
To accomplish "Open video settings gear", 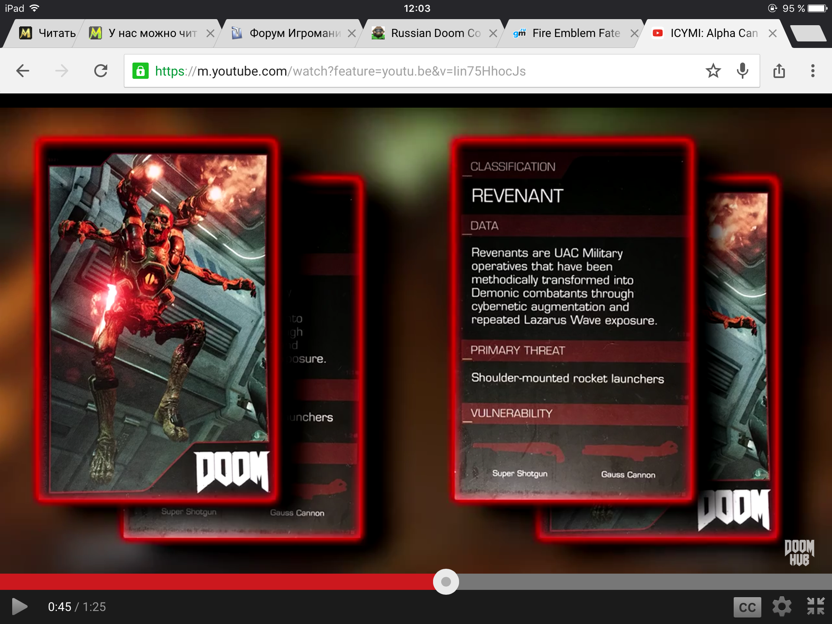I will [782, 607].
